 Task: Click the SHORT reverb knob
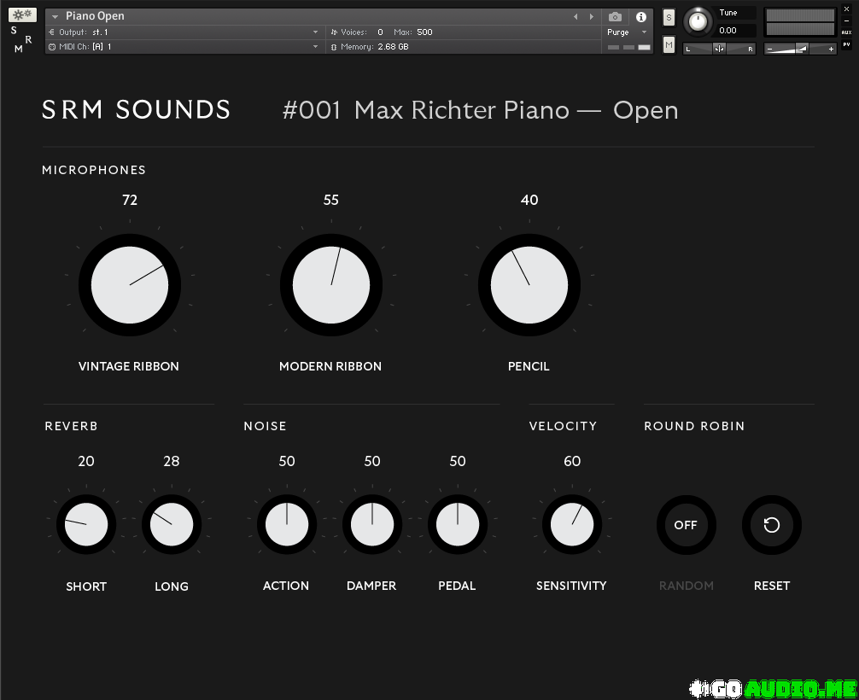pos(86,525)
